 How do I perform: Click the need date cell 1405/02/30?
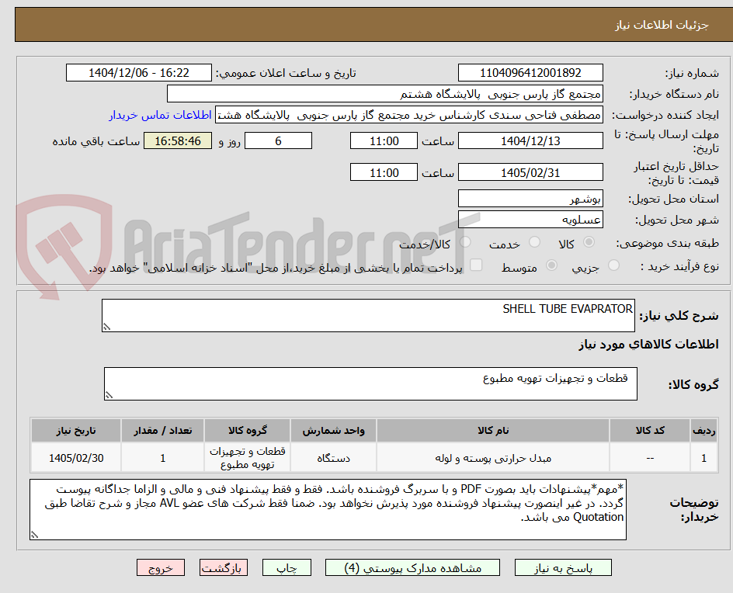[76, 458]
